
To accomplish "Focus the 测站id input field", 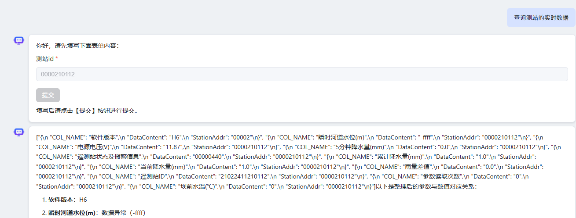I will click(302, 74).
